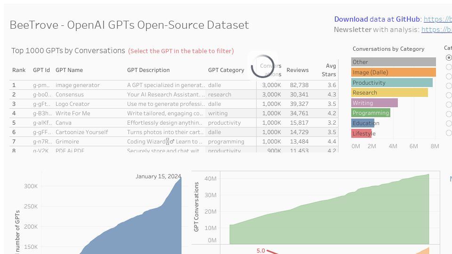
Task: Click the 'BeeTrove - OpenAI GPTs Open-Source Dataset' title
Action: tap(129, 25)
